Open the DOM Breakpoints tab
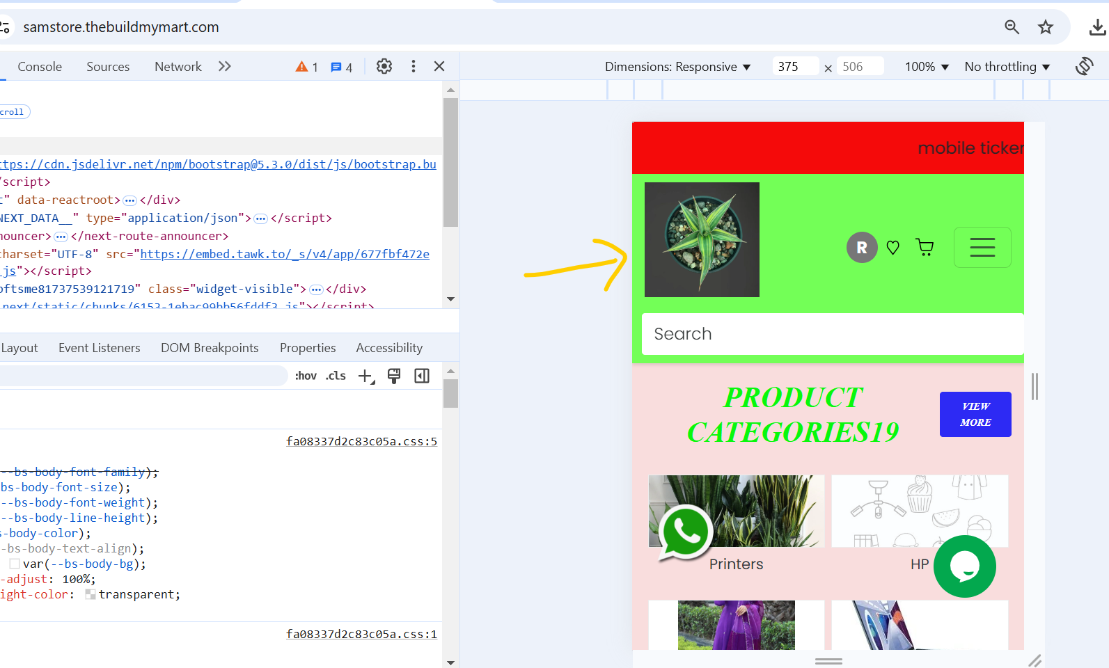This screenshot has height=668, width=1109. coord(210,348)
